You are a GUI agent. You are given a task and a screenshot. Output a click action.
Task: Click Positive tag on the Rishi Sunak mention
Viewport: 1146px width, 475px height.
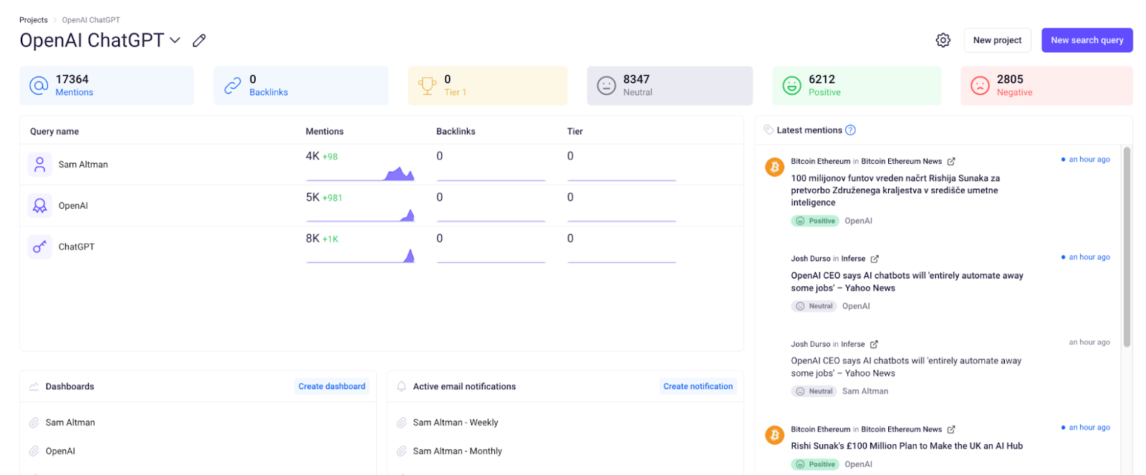(815, 464)
